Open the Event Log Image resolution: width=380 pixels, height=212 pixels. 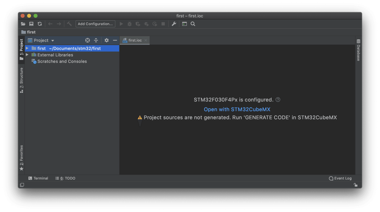click(340, 179)
